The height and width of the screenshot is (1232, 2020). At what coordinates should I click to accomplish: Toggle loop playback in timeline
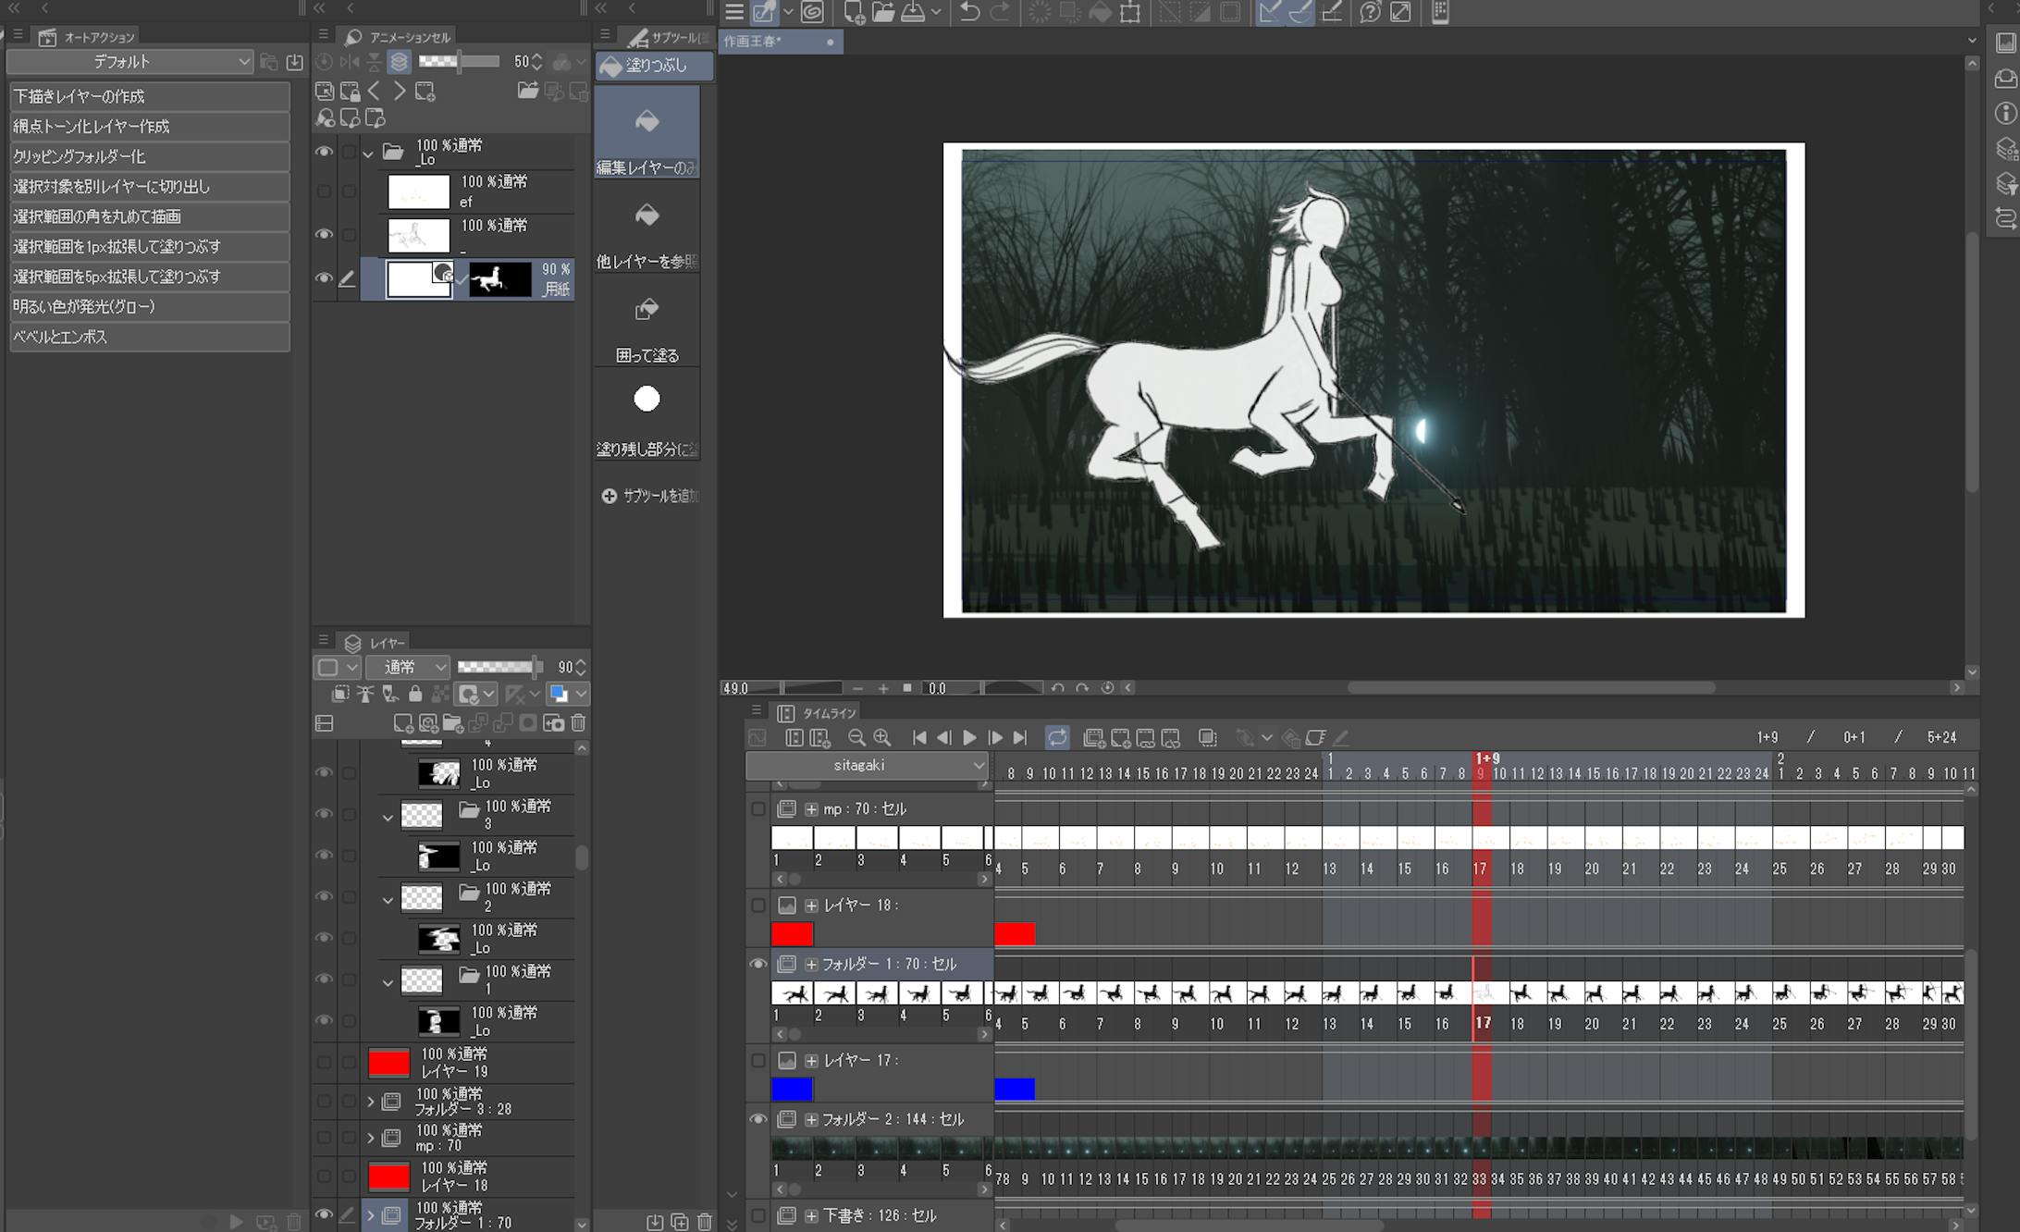(x=1056, y=737)
